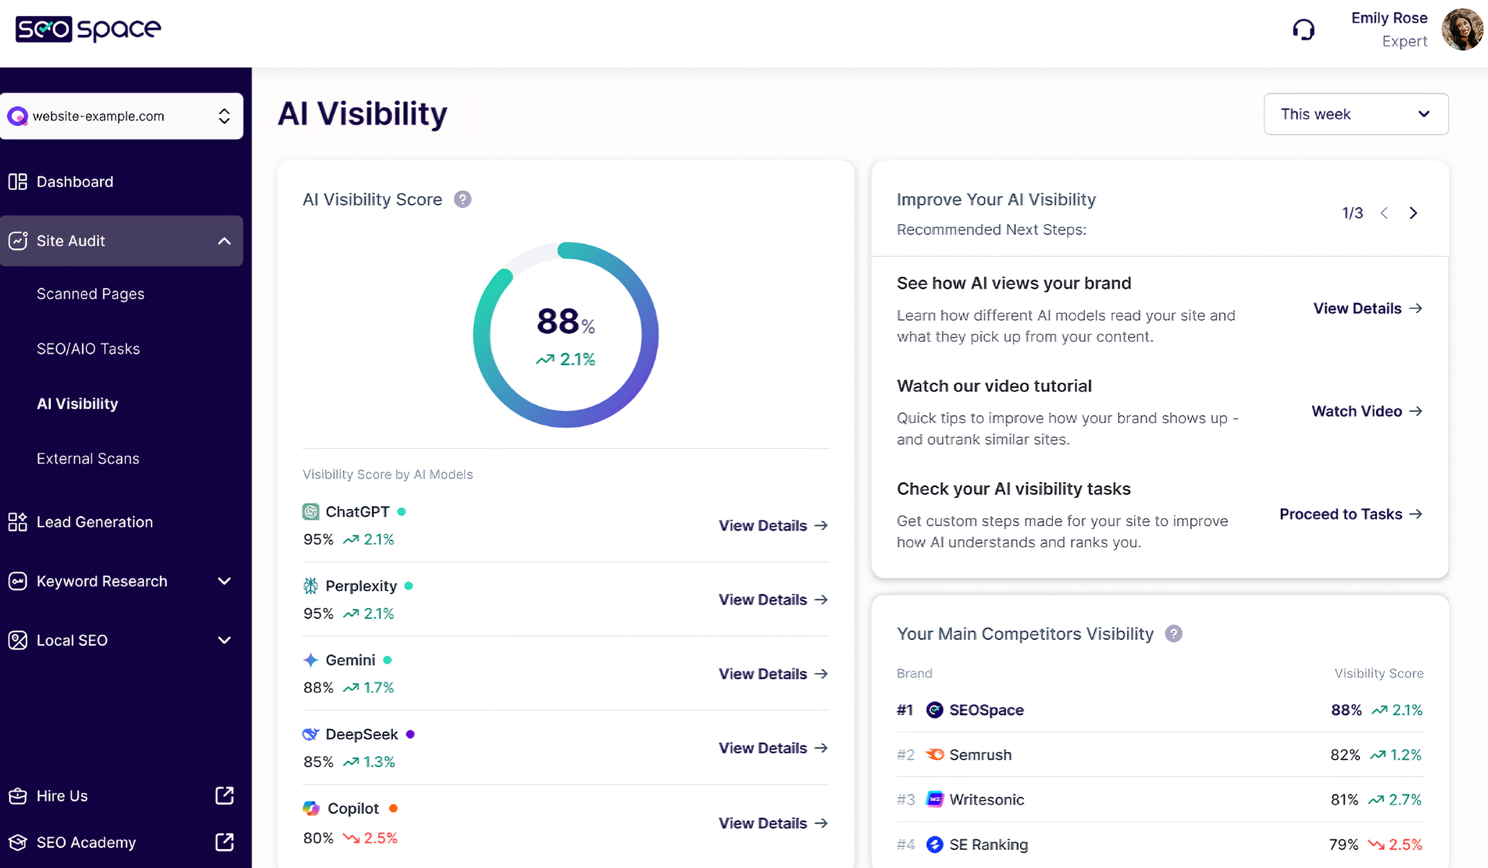Select the Lead Generation sidebar icon
The image size is (1488, 868).
click(17, 522)
